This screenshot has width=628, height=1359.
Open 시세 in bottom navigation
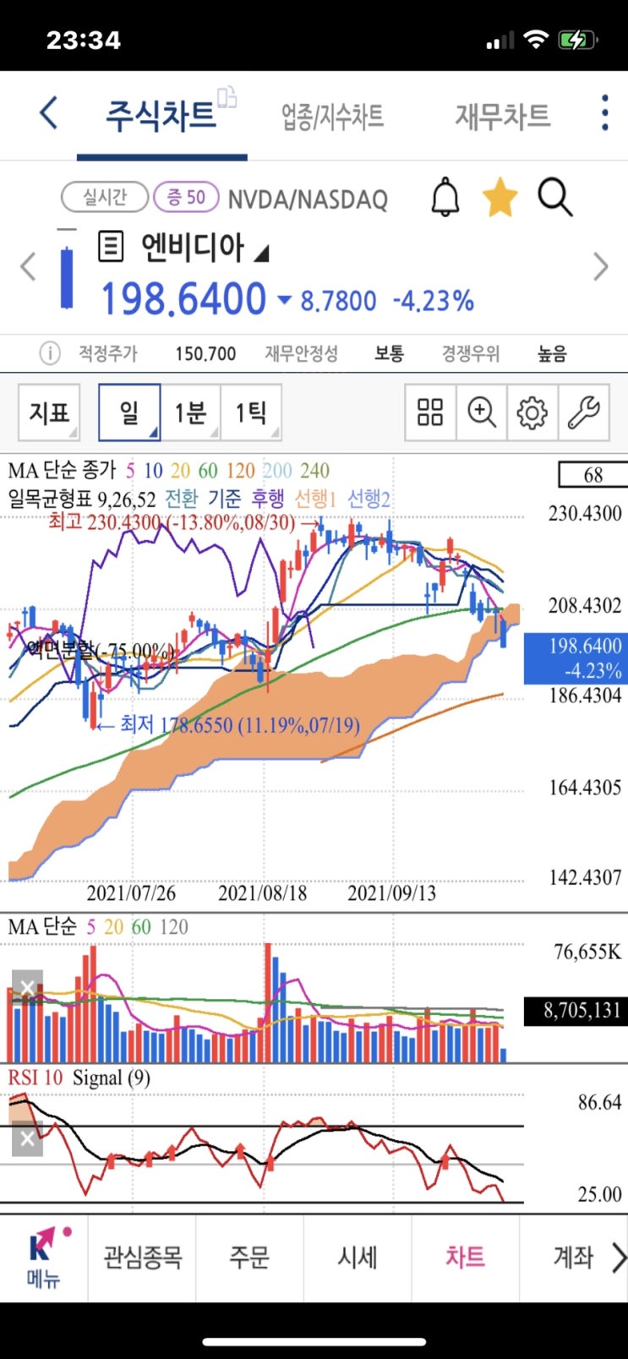(x=358, y=1258)
